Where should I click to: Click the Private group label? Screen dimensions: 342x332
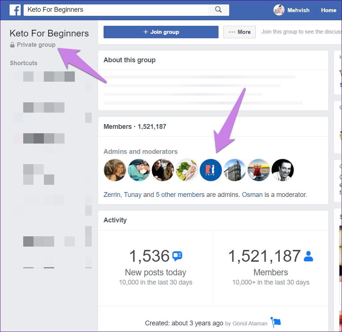coord(36,45)
